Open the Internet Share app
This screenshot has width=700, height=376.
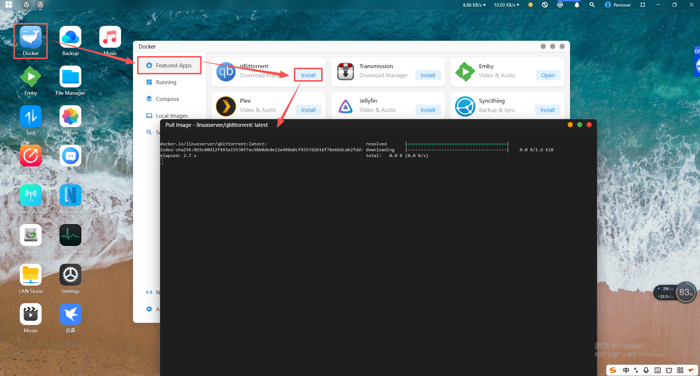pyautogui.click(x=31, y=156)
